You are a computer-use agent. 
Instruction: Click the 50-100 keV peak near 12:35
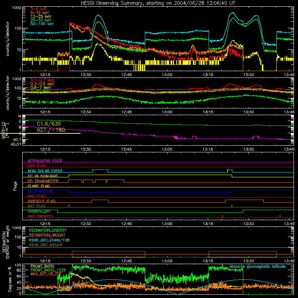pos(98,15)
